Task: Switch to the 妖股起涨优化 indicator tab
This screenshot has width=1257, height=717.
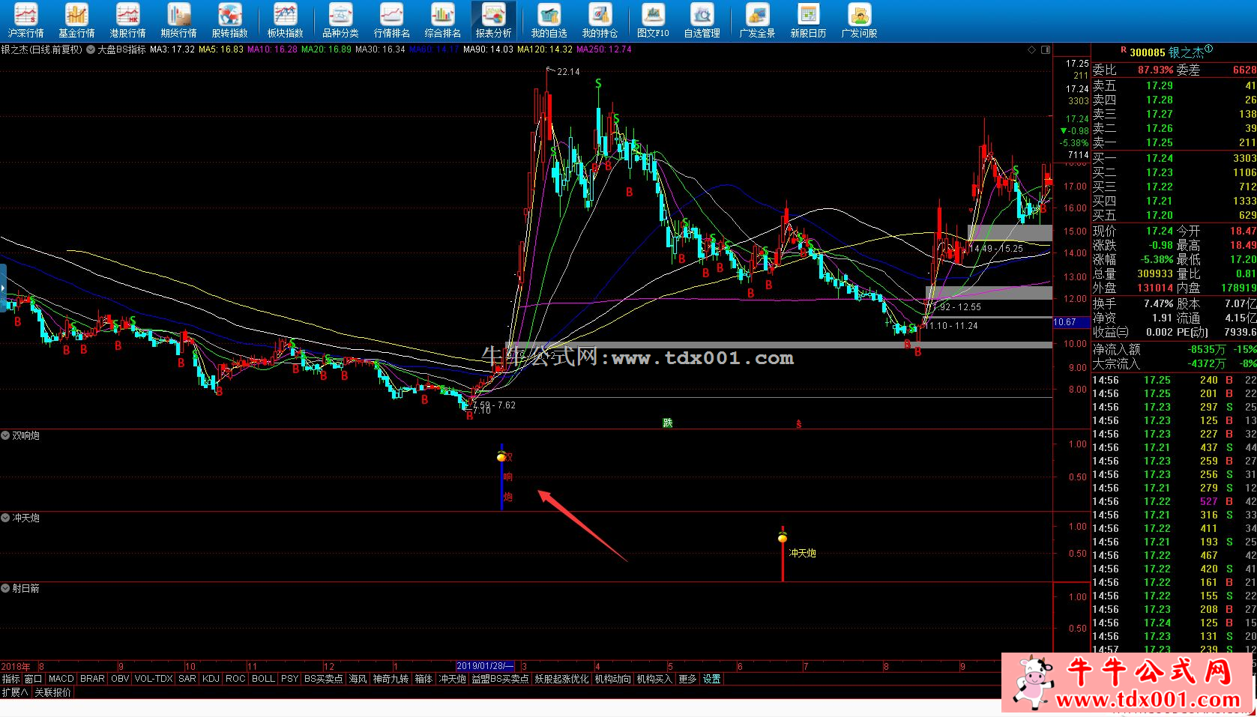Action: (562, 679)
